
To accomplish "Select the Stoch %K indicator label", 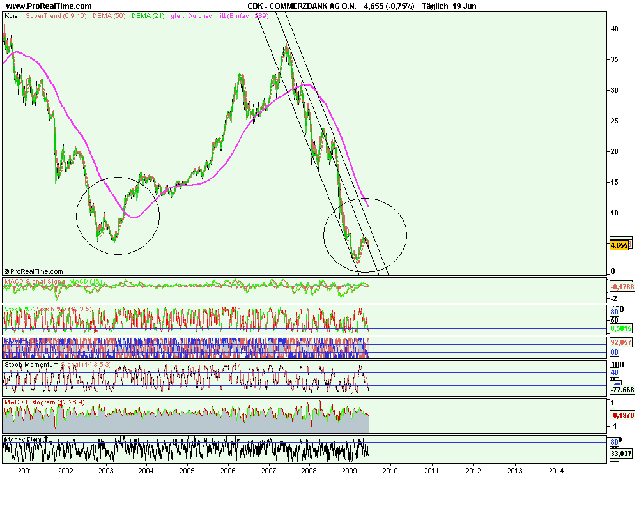I will click(20, 309).
